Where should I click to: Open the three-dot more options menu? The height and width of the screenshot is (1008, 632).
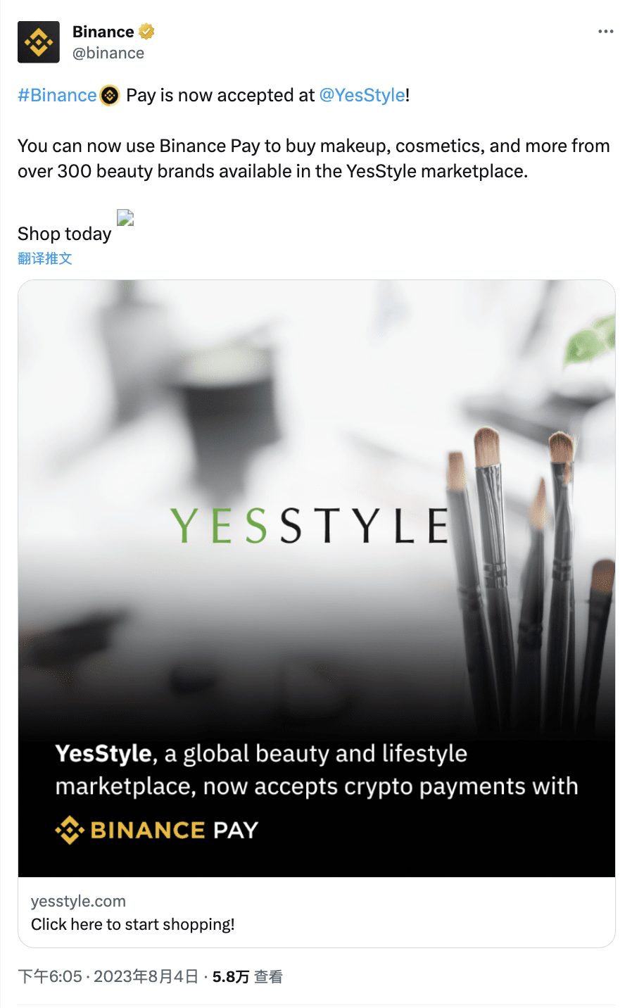click(605, 32)
